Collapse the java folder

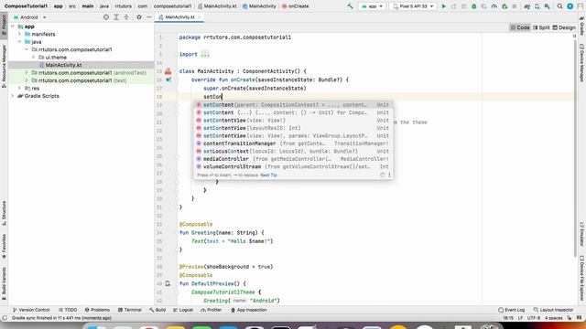point(20,42)
